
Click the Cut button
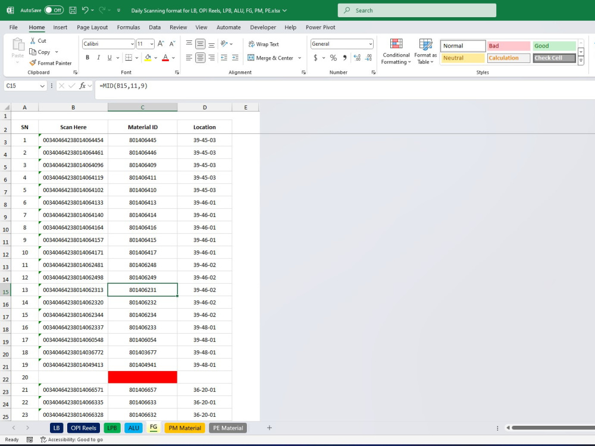(38, 40)
